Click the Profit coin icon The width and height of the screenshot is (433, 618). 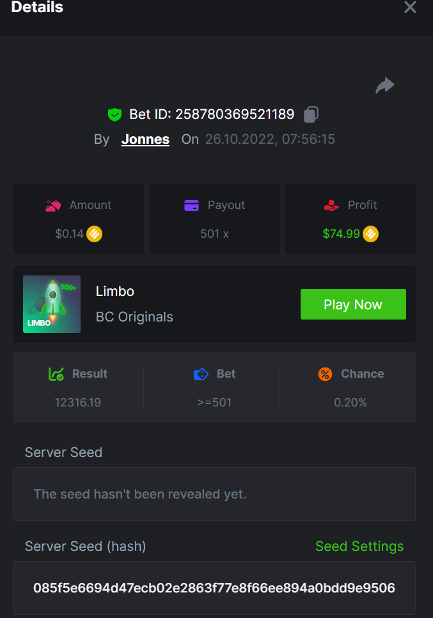(370, 234)
